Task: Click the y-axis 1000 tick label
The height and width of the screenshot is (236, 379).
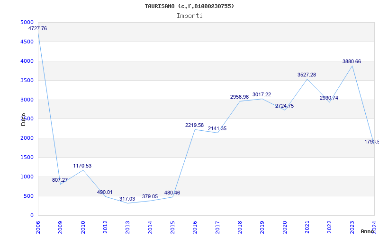Action: tap(27, 177)
